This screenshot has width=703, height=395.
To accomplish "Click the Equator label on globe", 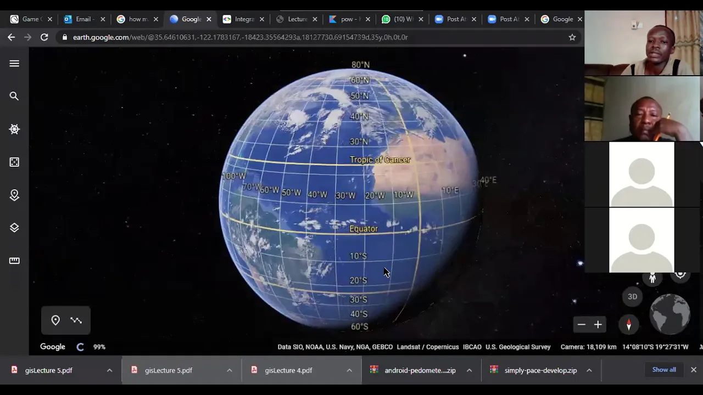I will point(364,229).
